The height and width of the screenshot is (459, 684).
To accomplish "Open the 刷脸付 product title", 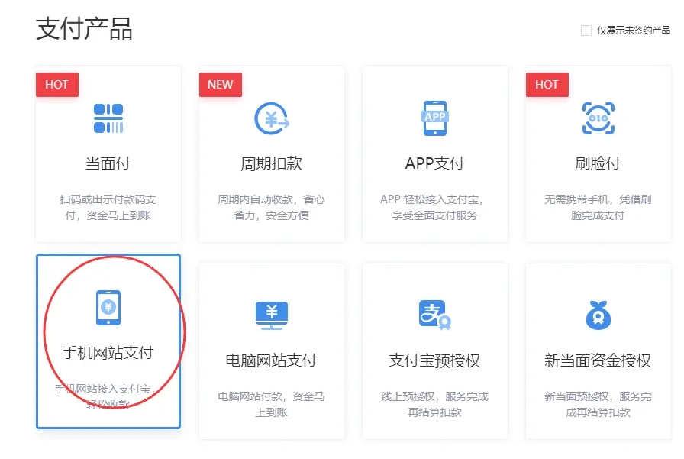I will (x=598, y=163).
